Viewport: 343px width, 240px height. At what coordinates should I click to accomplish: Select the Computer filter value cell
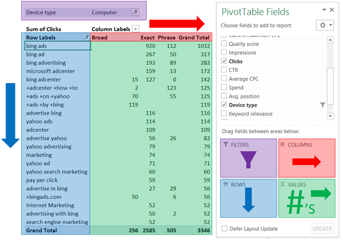[x=105, y=12]
